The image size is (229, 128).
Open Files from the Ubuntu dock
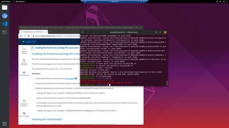[x=5, y=7]
